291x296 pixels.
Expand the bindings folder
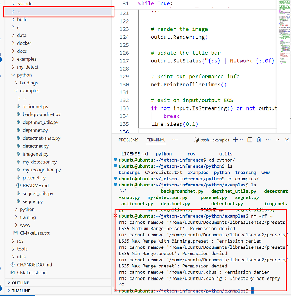click(x=29, y=83)
